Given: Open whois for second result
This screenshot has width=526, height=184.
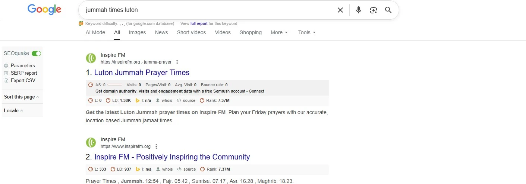Looking at the screenshot, I should pyautogui.click(x=165, y=169).
